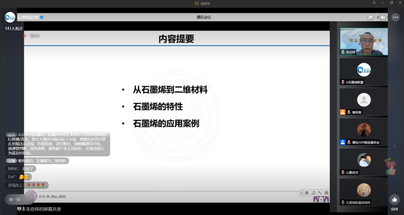Select 朱宏伟 video thumbnail
Viewport: 404px width, 215px height.
(x=364, y=42)
